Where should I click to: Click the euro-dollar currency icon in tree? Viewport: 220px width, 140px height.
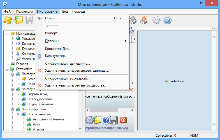coord(18,44)
